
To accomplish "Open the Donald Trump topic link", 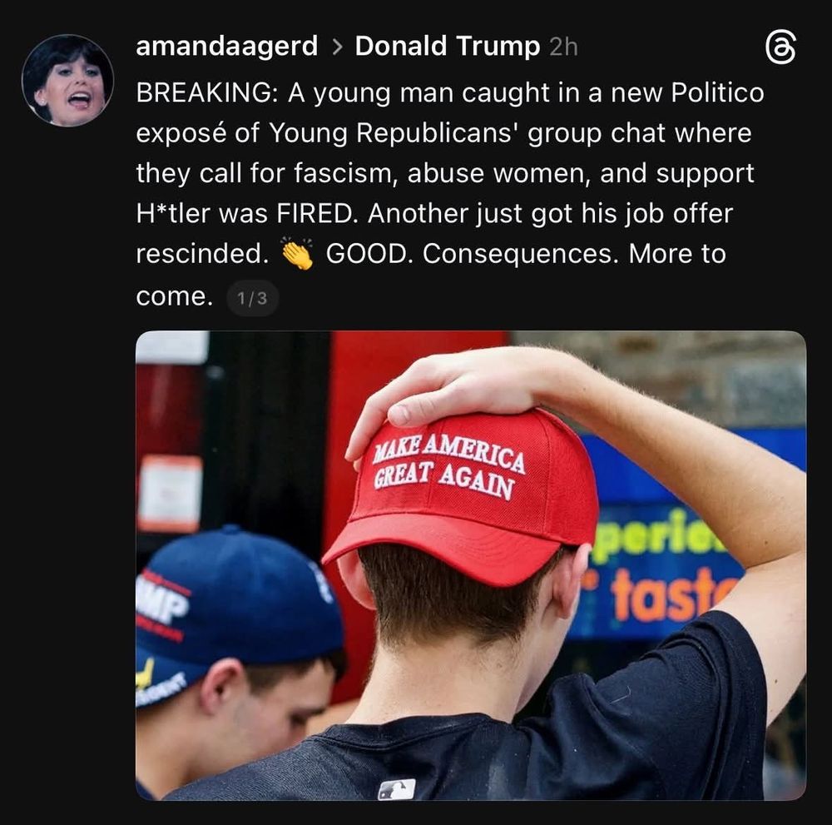I will pos(448,46).
